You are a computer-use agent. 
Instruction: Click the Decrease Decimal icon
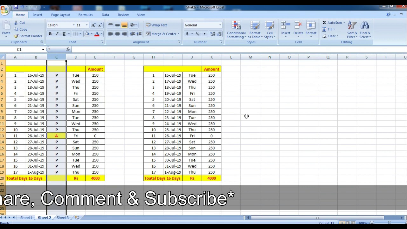219,34
